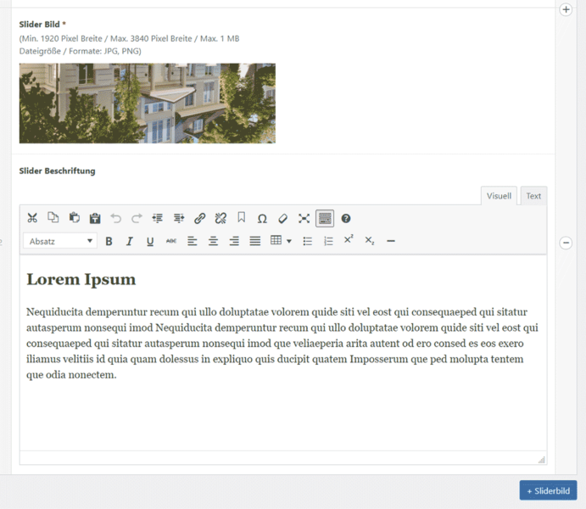Insert a bulleted list

tap(308, 241)
